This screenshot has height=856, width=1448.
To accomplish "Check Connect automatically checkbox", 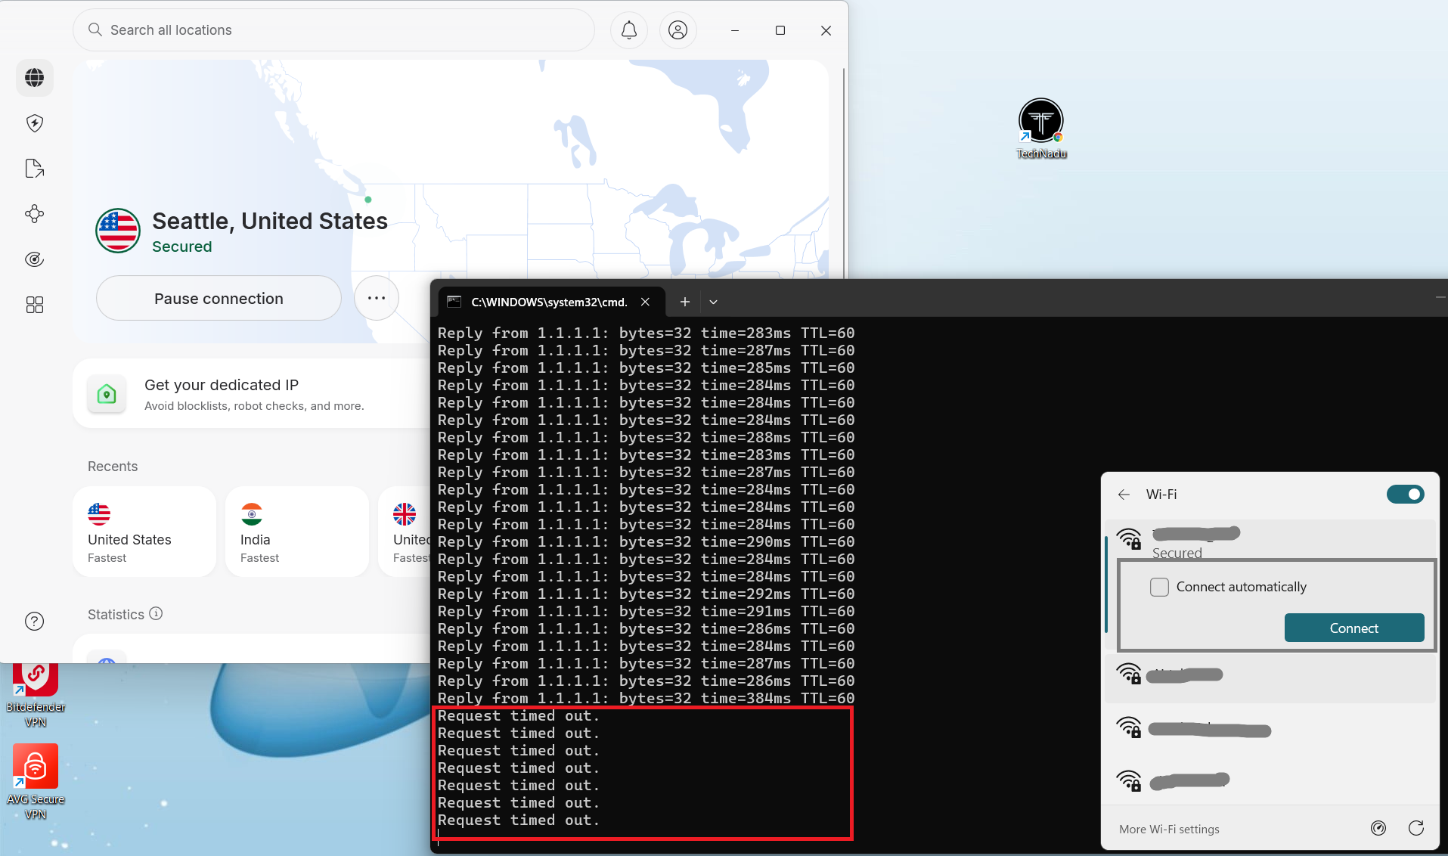I will coord(1159,587).
